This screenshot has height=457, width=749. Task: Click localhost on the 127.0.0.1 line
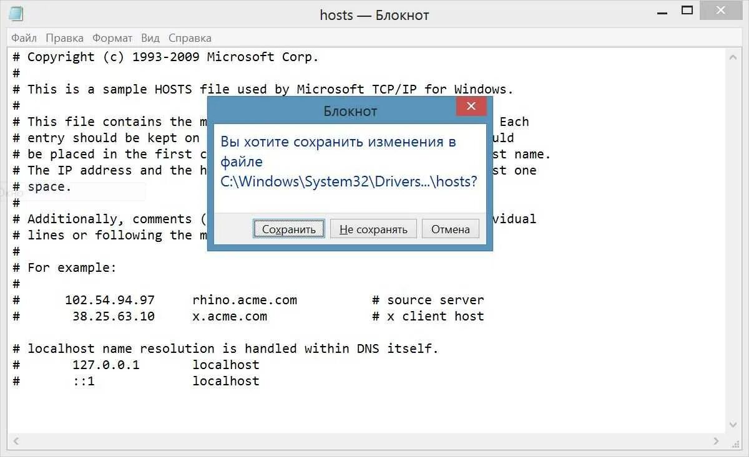(226, 365)
